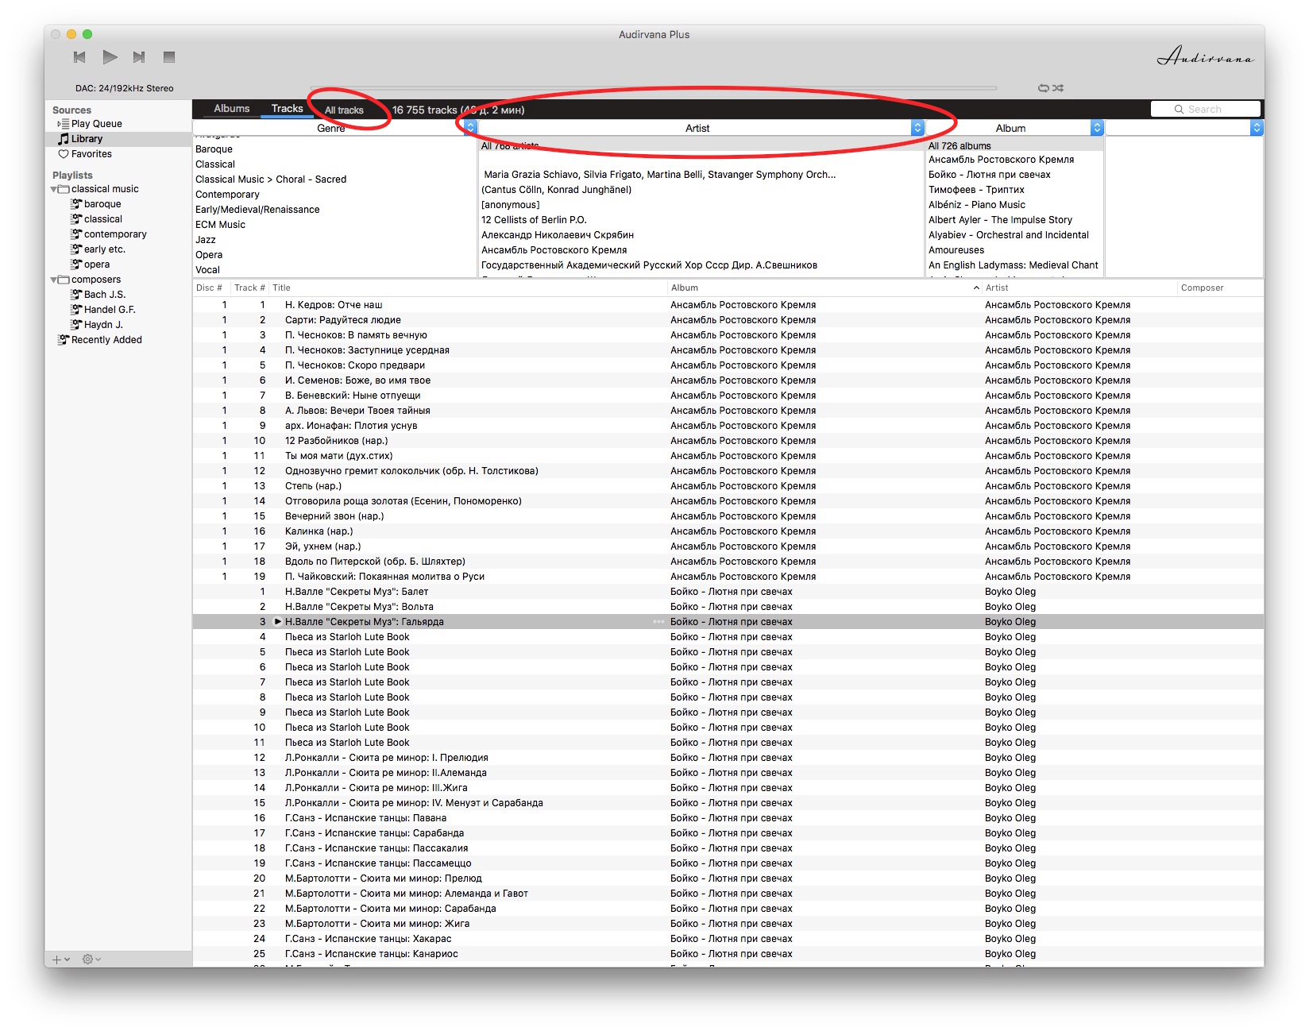Viewport: 1309px width, 1031px height.
Task: Collapse the classical music playlist folder
Action: (54, 189)
